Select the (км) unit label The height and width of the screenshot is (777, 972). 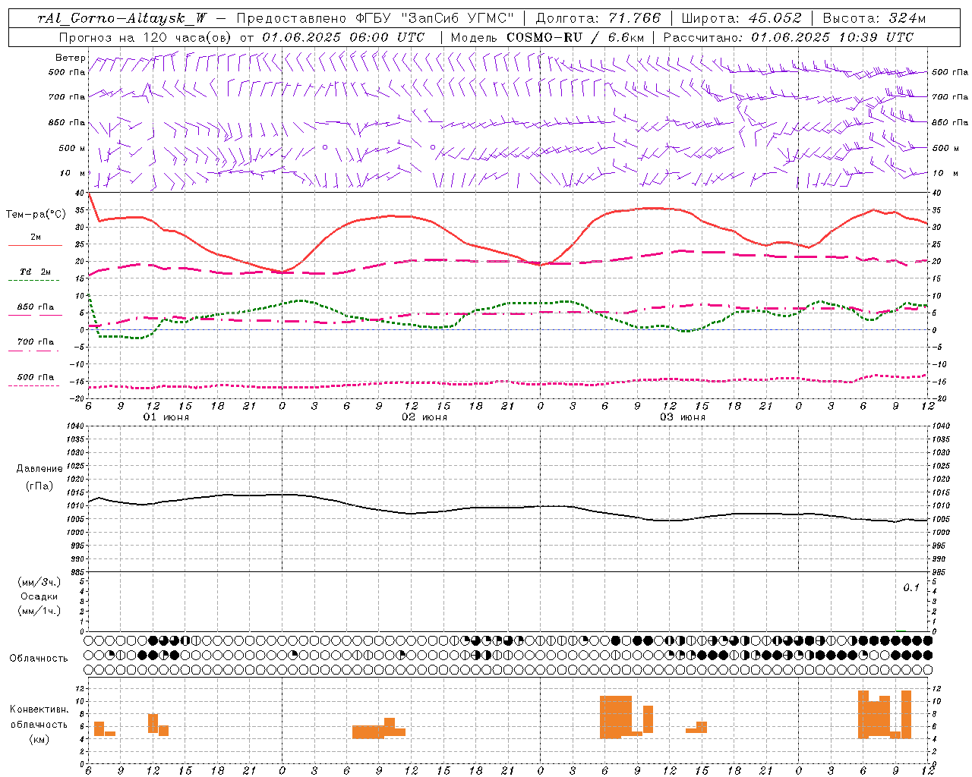pyautogui.click(x=39, y=739)
